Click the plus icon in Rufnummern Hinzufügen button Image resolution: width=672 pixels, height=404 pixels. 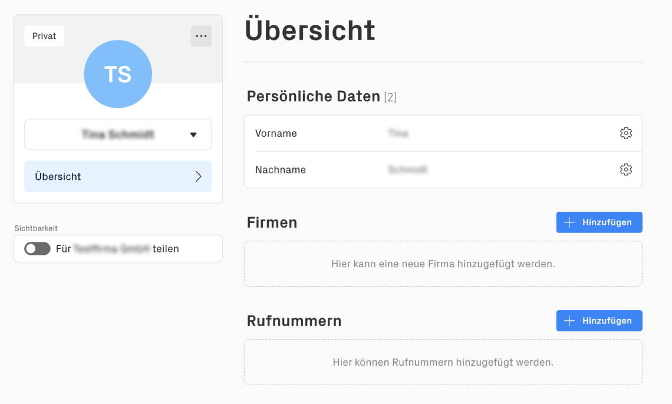point(569,321)
